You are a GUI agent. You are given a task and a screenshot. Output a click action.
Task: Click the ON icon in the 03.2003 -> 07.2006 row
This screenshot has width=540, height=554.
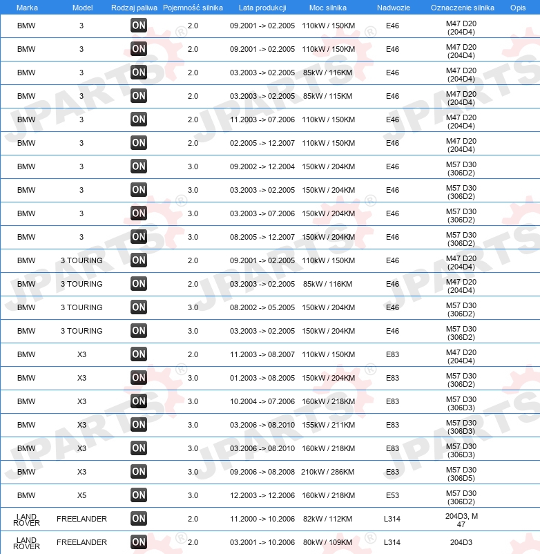click(x=138, y=213)
